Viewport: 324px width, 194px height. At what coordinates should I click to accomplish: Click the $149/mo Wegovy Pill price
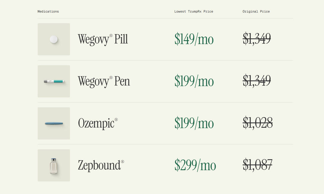point(194,39)
